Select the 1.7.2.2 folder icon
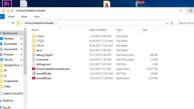This screenshot has height=109, width=194. [x=34, y=41]
